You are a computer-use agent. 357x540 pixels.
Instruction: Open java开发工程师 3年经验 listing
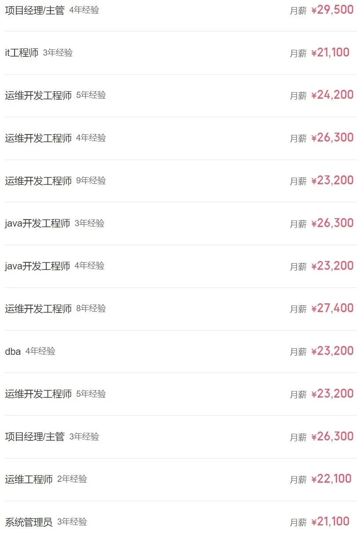[37, 223]
